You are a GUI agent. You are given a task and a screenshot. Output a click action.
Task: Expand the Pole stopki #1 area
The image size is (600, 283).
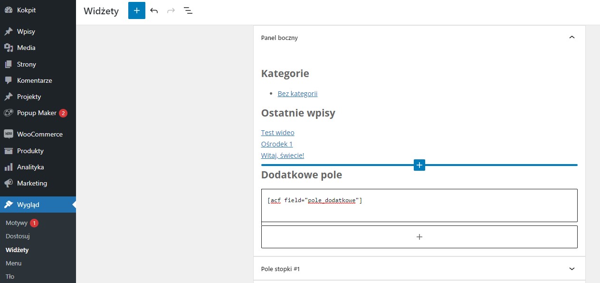point(571,269)
